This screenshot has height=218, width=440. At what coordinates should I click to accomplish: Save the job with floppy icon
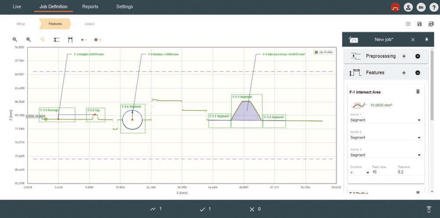coord(419,24)
